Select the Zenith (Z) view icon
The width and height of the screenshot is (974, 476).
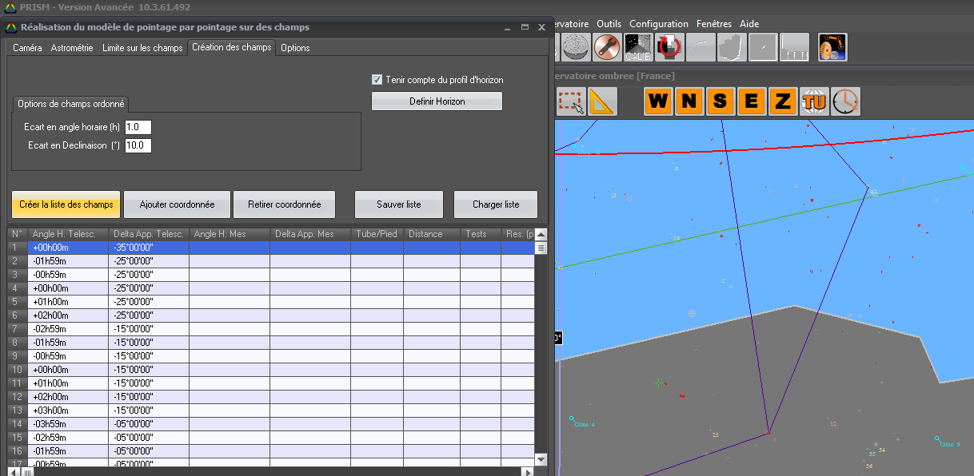point(783,101)
